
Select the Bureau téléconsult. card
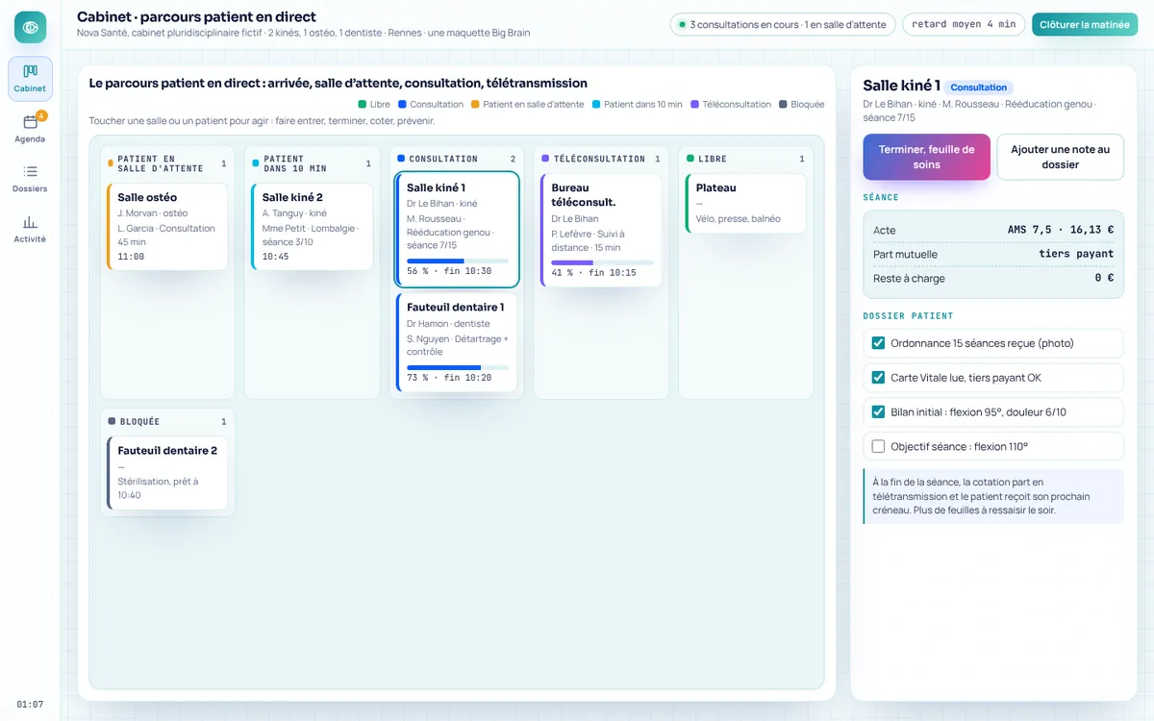601,230
